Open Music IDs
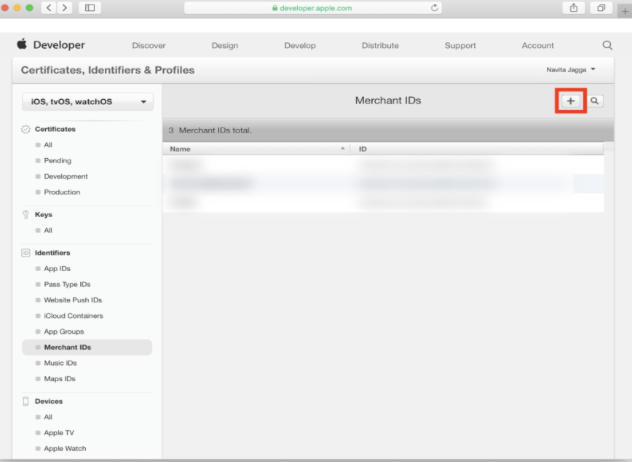 click(60, 363)
